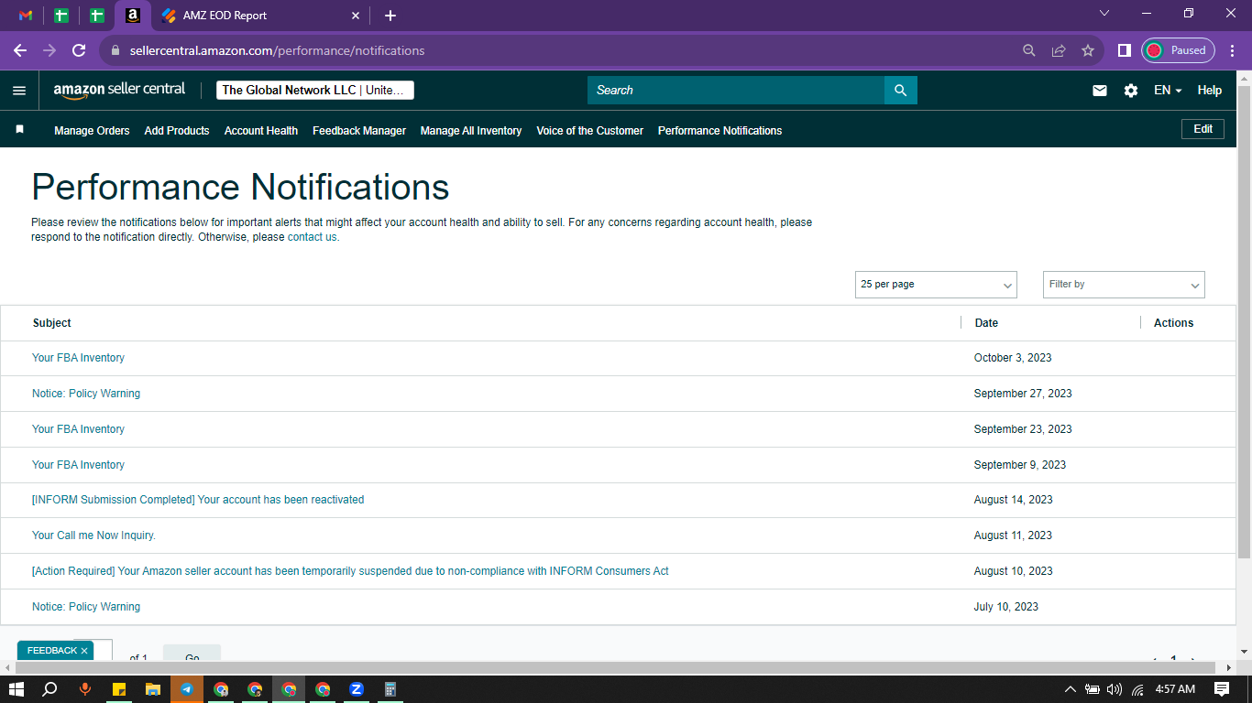Click the zoom magnifier icon in address bar
The height and width of the screenshot is (703, 1252).
tap(1029, 50)
